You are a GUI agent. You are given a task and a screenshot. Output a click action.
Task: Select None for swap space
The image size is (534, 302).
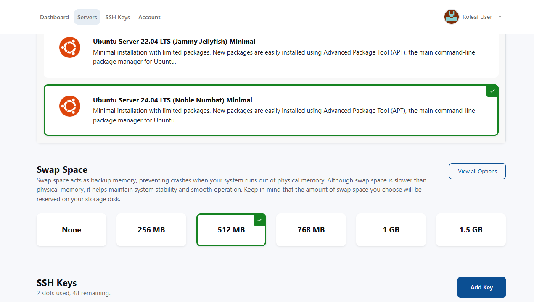pyautogui.click(x=71, y=230)
